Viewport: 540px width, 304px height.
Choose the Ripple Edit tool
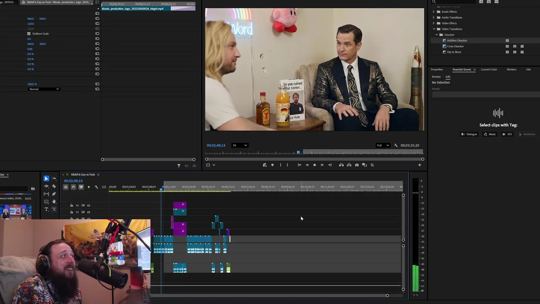point(46,186)
